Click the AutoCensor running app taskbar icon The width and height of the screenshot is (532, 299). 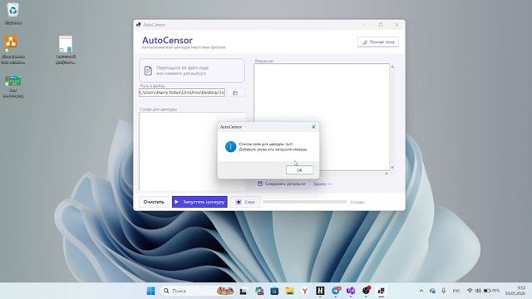381,291
